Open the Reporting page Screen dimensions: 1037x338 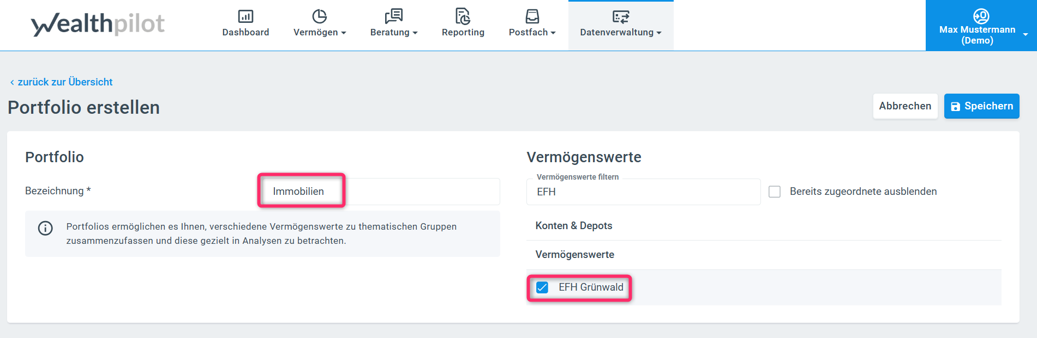click(x=463, y=26)
